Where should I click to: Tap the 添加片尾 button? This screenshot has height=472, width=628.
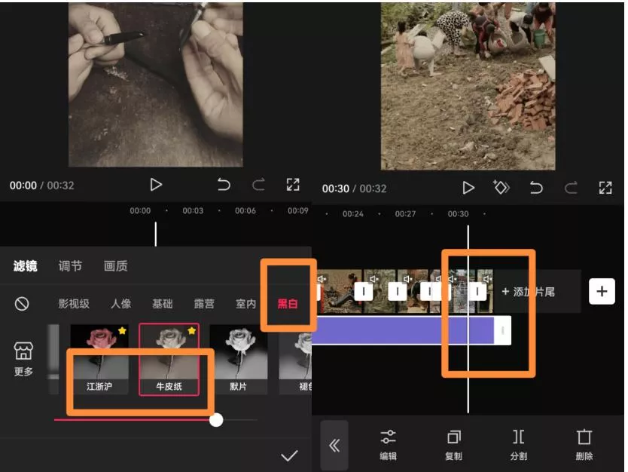pos(528,292)
